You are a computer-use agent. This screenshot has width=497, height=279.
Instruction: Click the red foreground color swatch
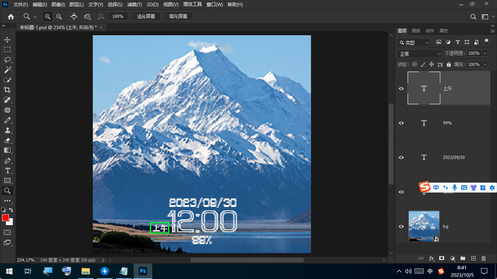coord(5,218)
